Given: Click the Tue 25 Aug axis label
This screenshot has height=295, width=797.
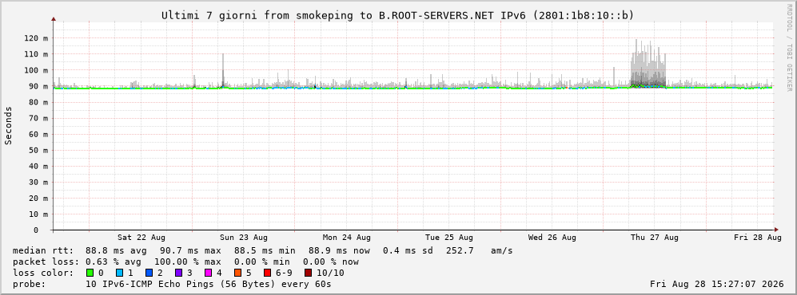Looking at the screenshot, I should coord(449,238).
